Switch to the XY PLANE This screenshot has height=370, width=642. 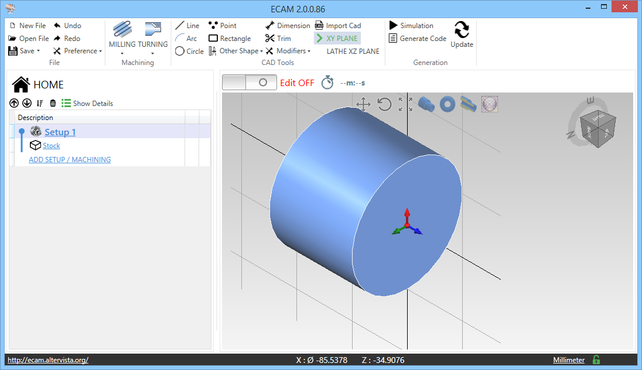[x=337, y=39]
